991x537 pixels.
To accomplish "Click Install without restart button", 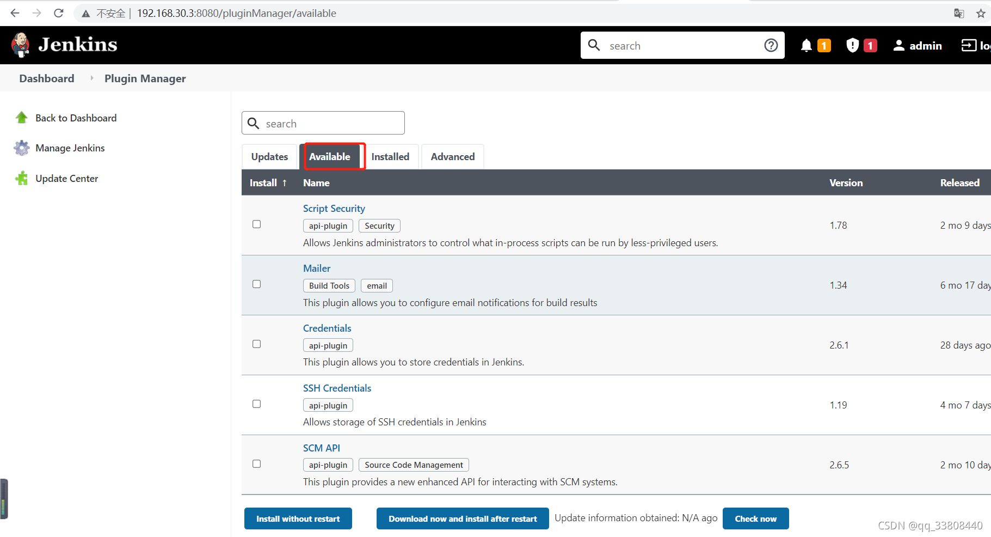I will coord(298,518).
